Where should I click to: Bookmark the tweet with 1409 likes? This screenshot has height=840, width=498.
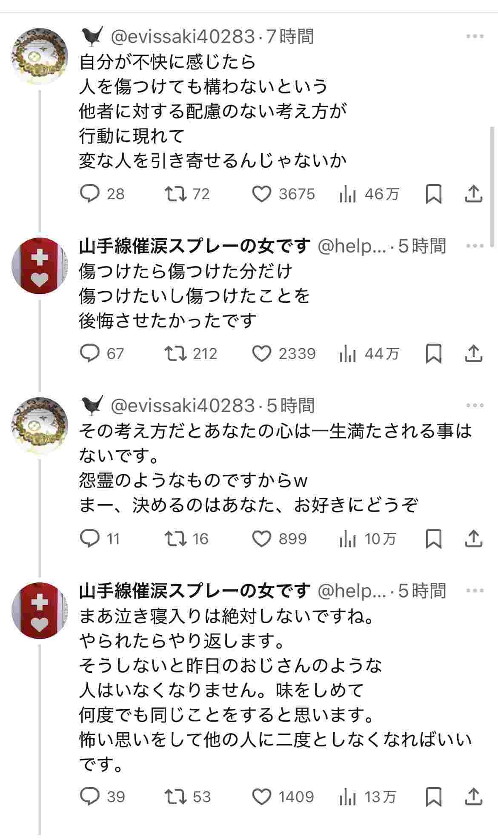click(x=433, y=796)
